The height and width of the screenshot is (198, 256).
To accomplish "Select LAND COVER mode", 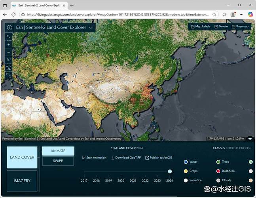I will tap(22, 157).
